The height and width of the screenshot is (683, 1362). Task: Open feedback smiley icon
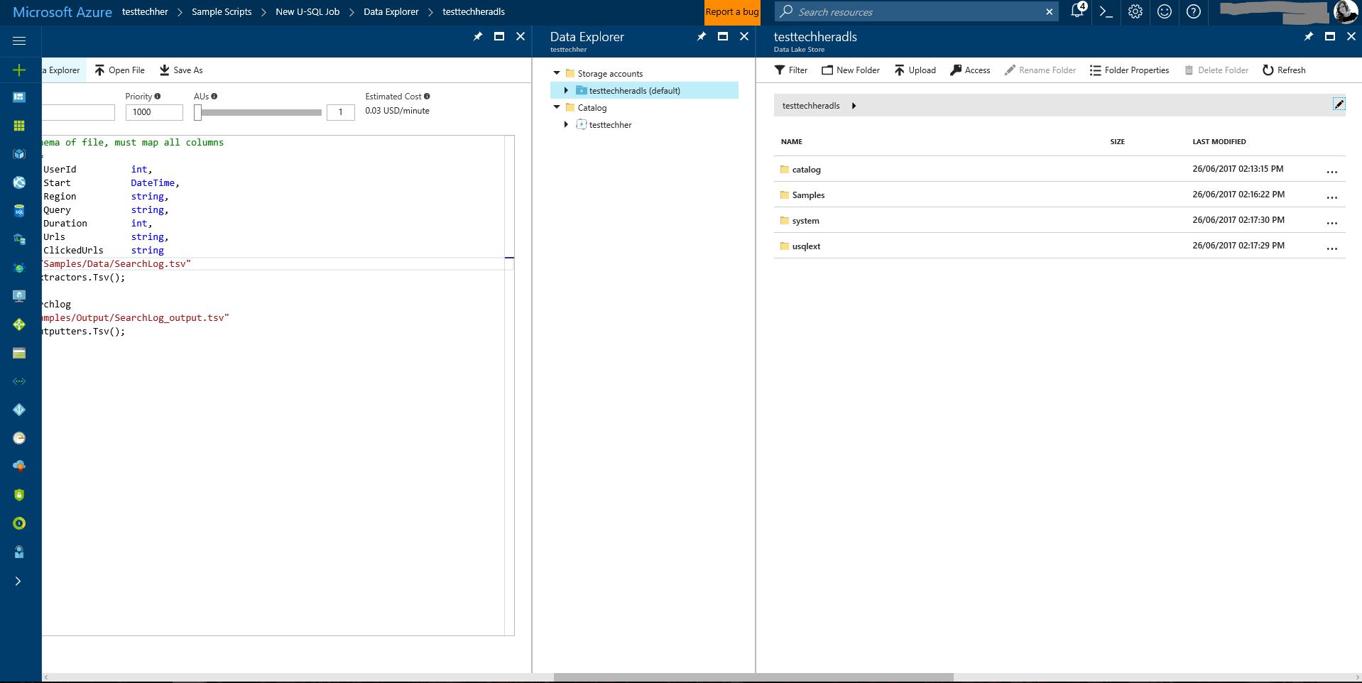pos(1164,11)
